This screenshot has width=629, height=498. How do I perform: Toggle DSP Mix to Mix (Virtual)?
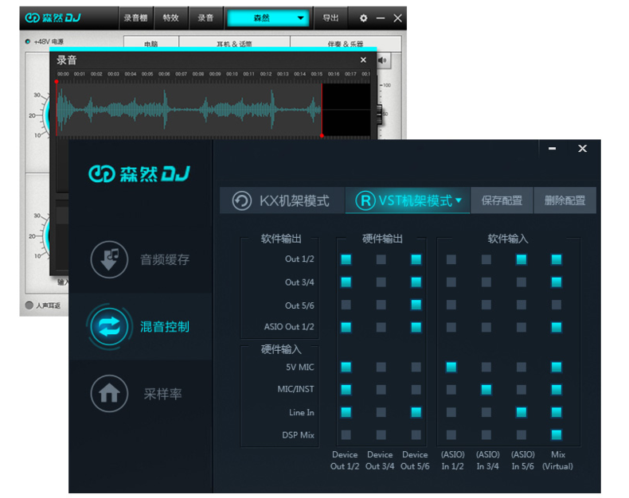557,434
